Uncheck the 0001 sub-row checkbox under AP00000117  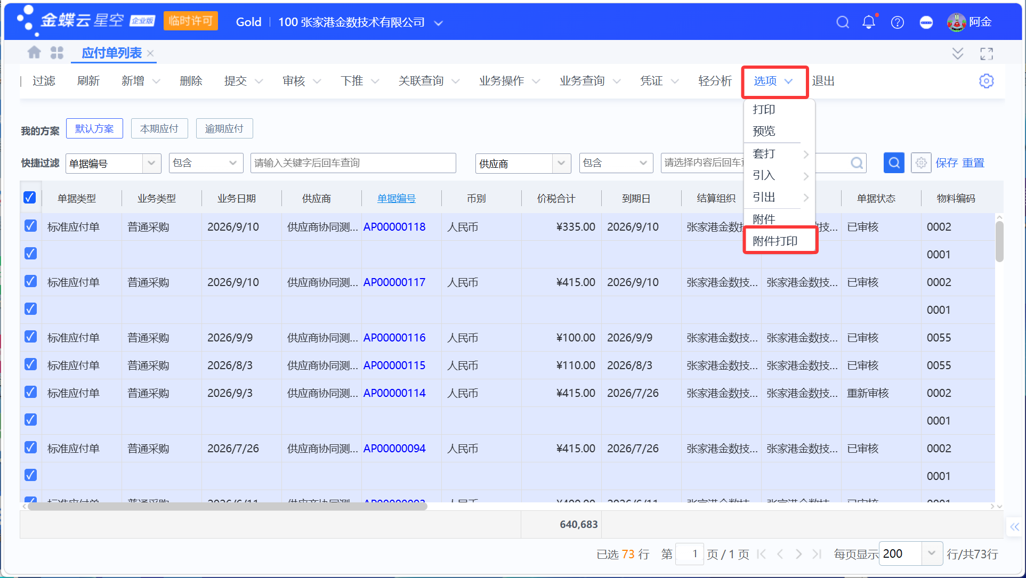point(31,309)
